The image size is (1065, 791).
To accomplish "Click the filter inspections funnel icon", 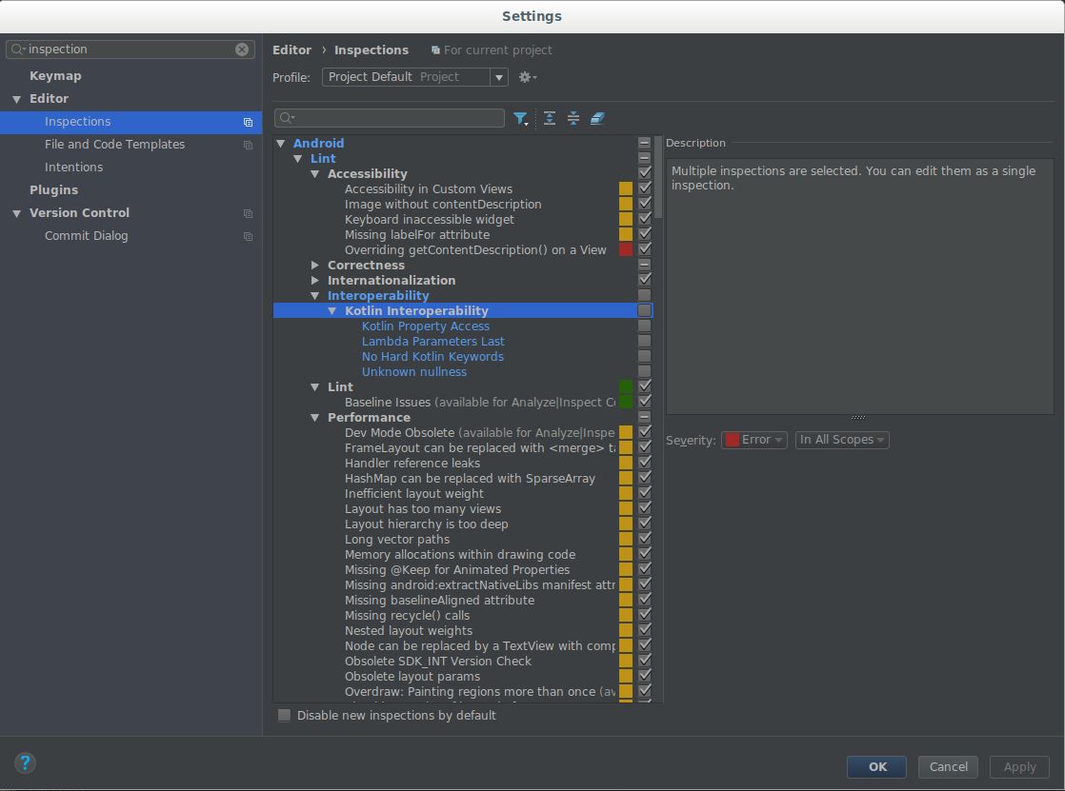I will [x=521, y=119].
